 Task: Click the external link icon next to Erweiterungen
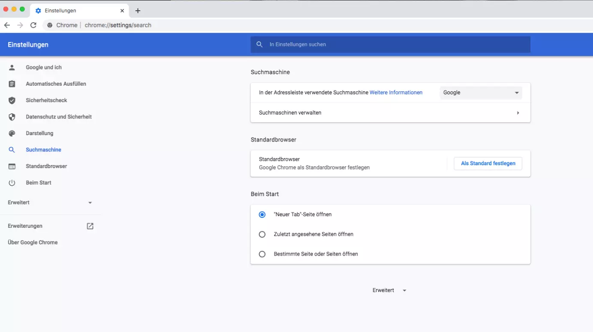[x=90, y=226]
